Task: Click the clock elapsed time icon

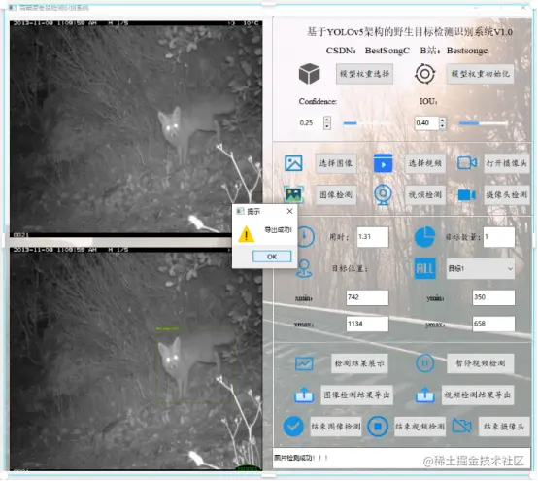Action: [305, 237]
